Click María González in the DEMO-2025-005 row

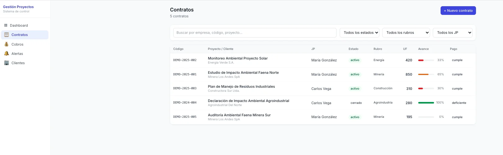click(x=324, y=117)
